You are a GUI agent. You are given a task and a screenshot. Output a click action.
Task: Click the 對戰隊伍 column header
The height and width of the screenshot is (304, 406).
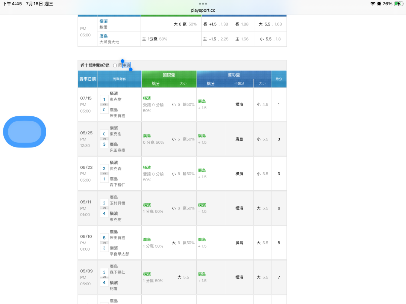click(120, 79)
